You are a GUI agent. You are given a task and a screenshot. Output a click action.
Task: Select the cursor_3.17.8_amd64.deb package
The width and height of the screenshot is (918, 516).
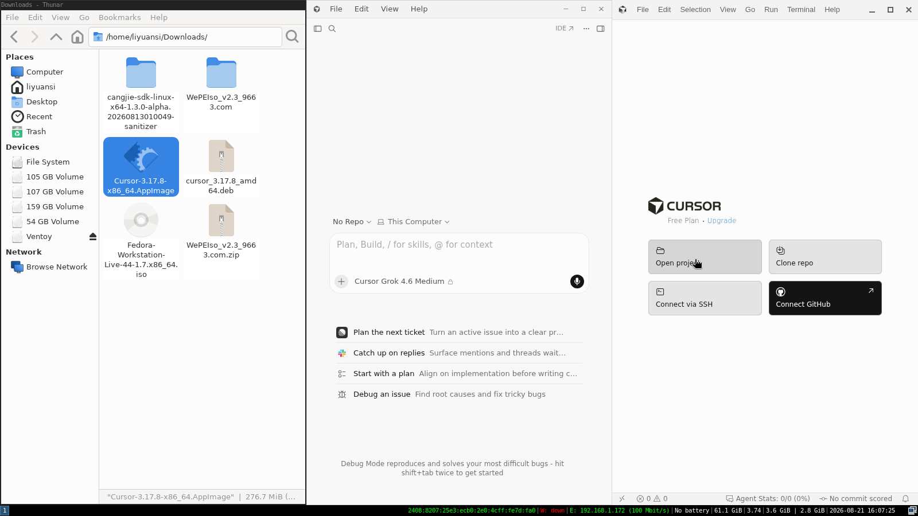coord(221,167)
